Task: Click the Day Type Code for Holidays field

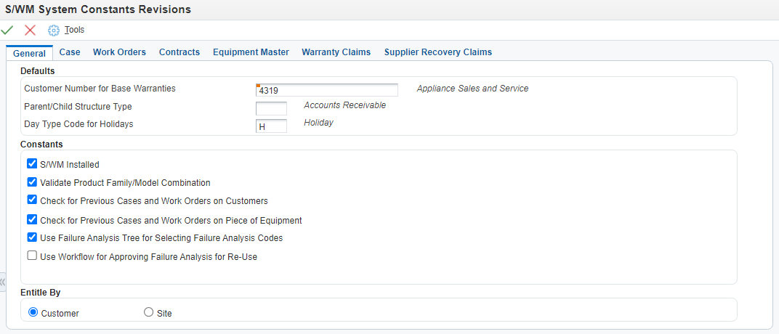Action: coord(271,126)
